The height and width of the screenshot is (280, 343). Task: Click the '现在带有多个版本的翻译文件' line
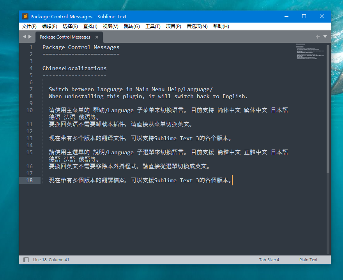tap(140, 138)
